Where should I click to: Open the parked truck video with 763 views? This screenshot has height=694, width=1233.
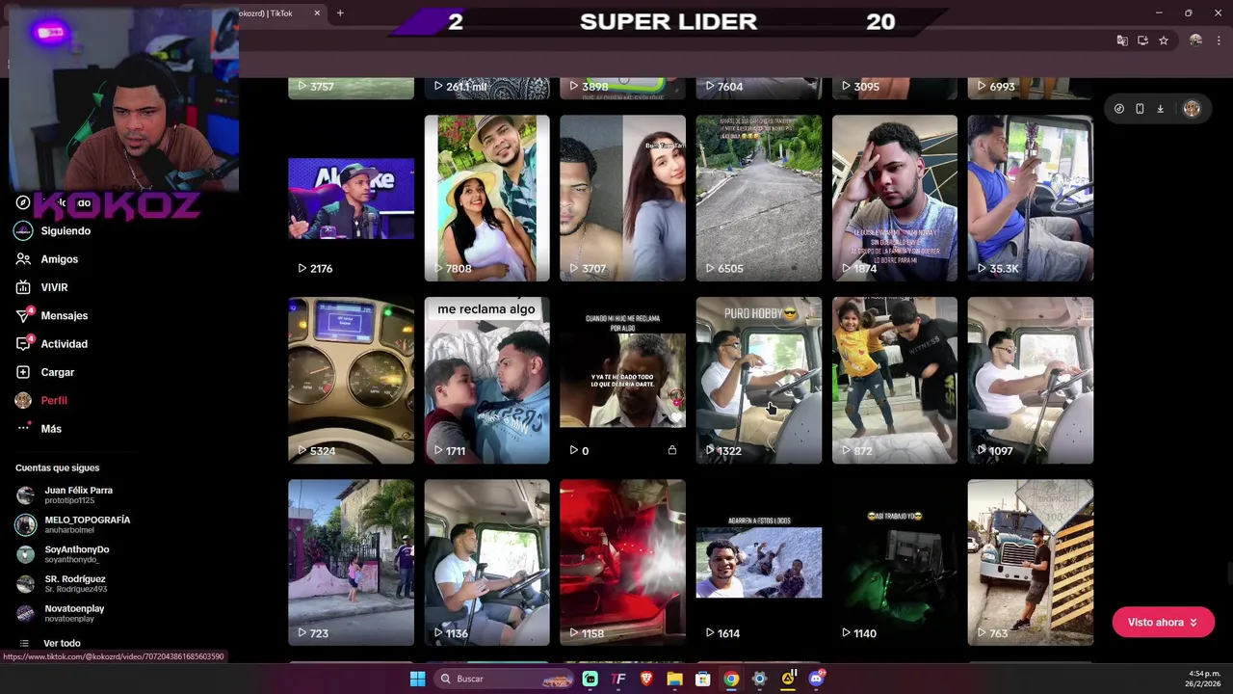(x=1030, y=563)
